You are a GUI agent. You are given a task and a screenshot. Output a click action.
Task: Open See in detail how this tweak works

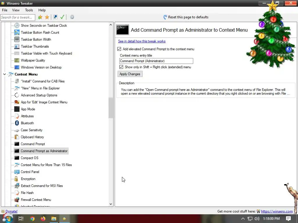(x=142, y=41)
